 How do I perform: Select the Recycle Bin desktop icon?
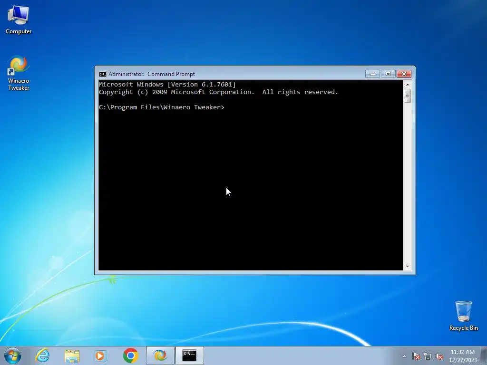(x=463, y=316)
